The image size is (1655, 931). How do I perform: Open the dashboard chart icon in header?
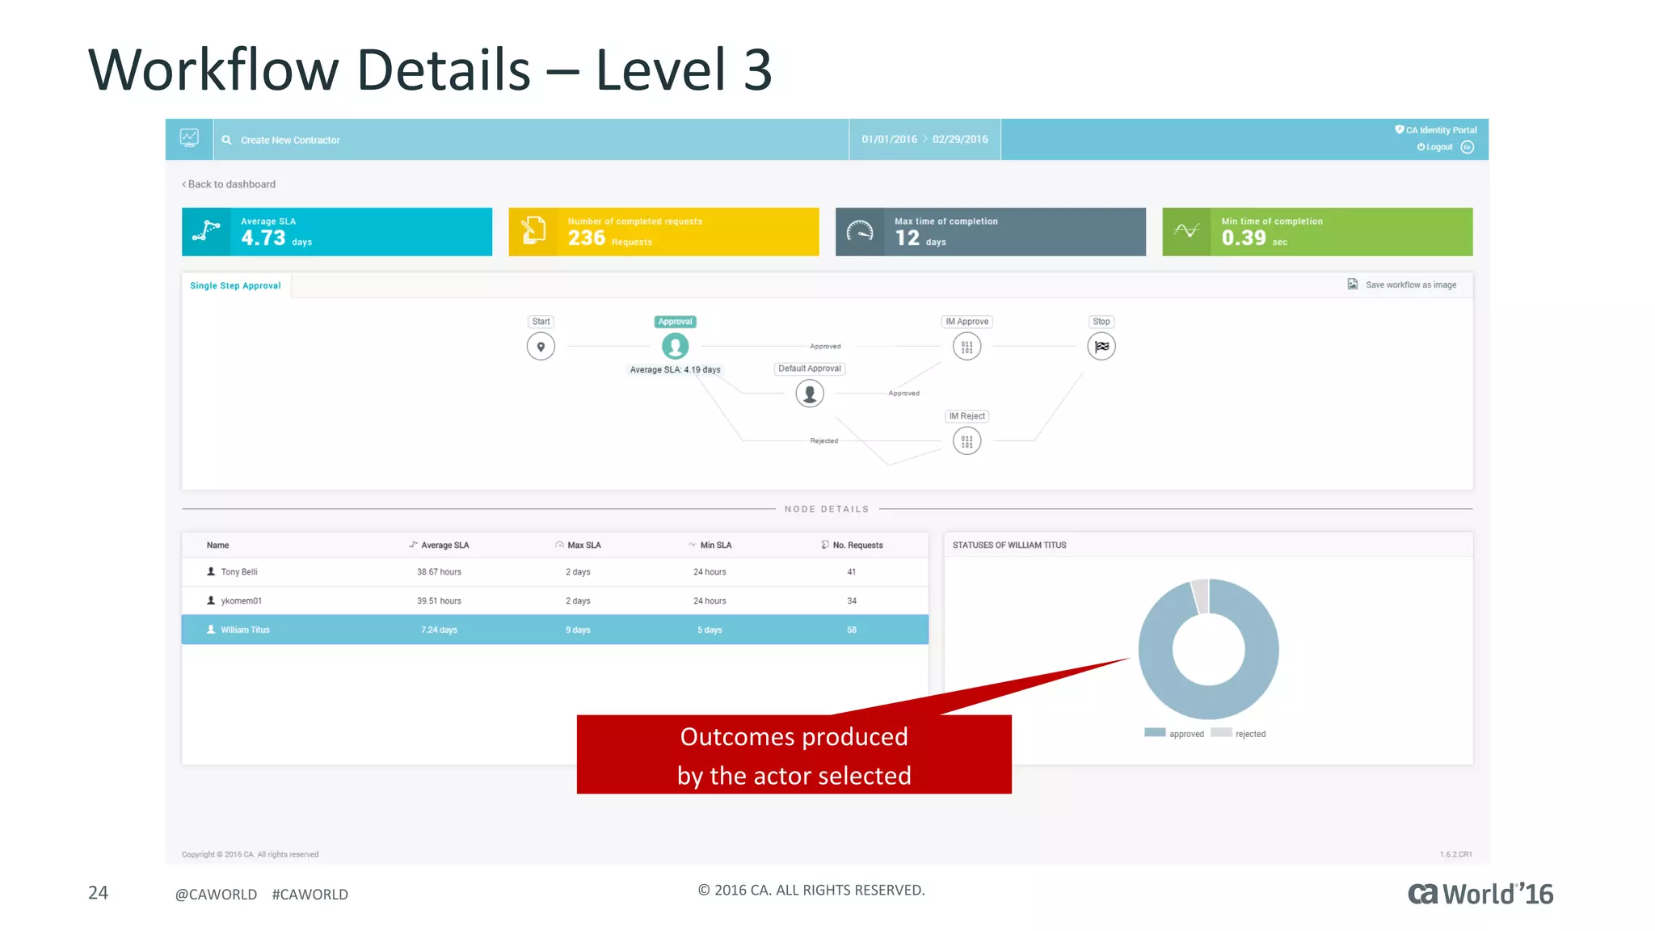(189, 138)
